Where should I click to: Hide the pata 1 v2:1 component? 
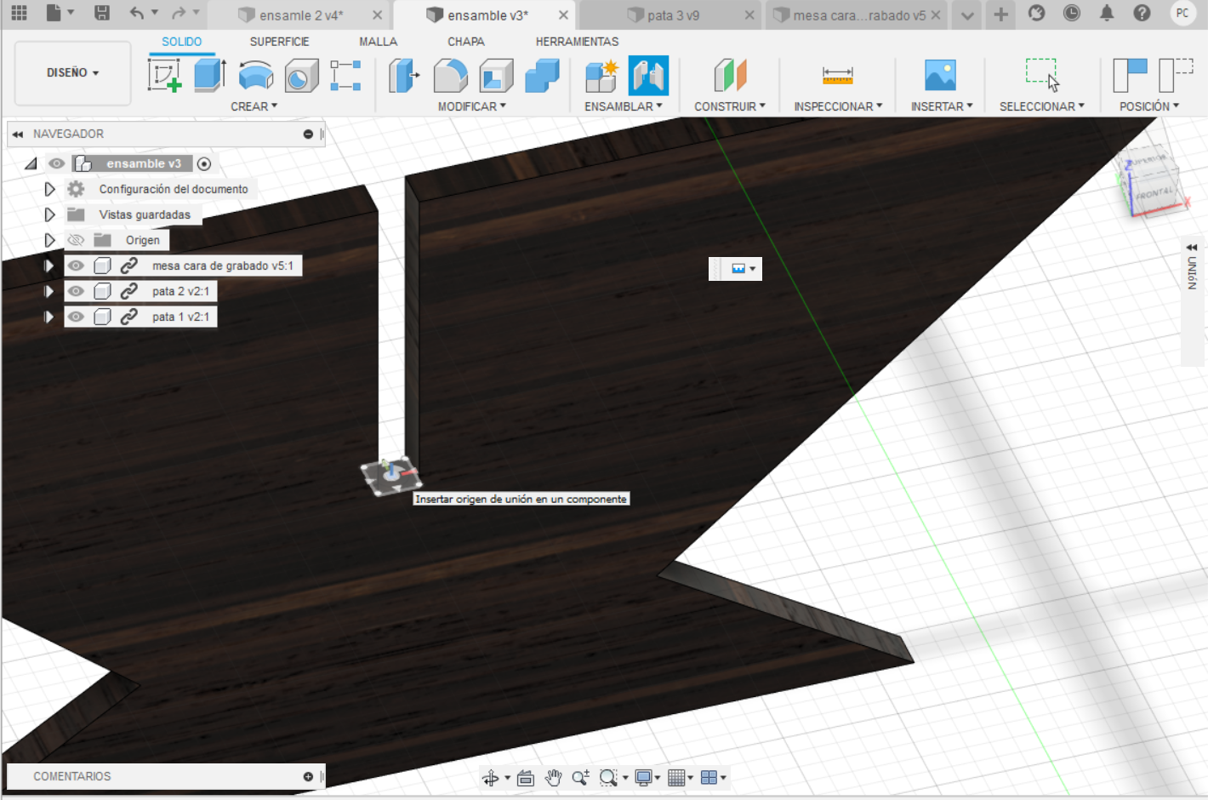click(x=76, y=317)
